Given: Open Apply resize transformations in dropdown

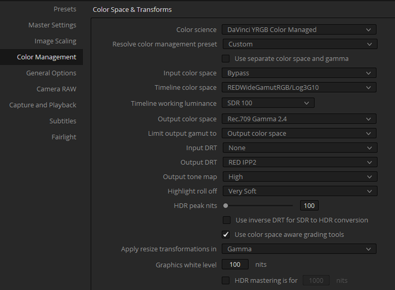Looking at the screenshot, I should point(299,249).
